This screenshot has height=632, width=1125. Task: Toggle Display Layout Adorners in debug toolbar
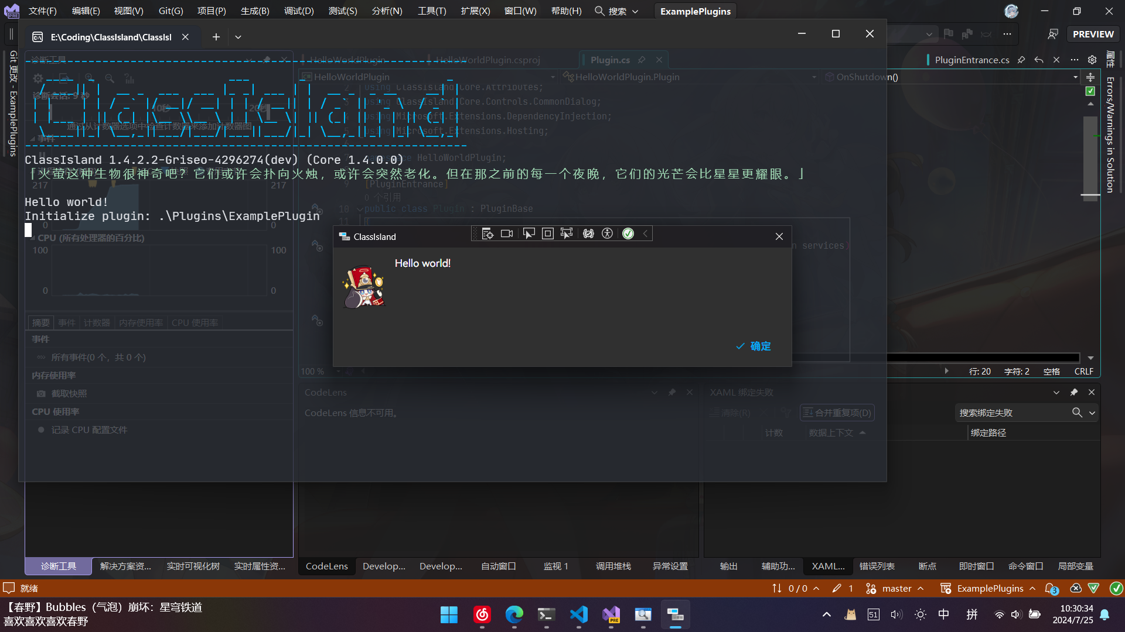click(547, 233)
